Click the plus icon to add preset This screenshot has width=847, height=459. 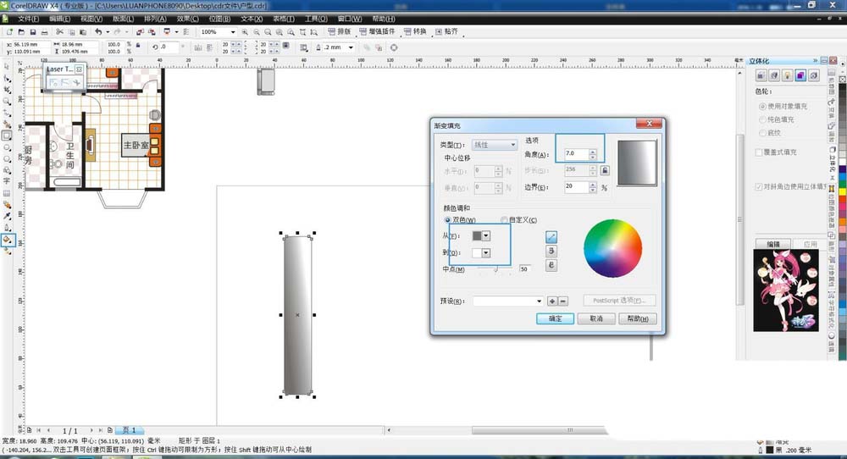[x=552, y=301]
